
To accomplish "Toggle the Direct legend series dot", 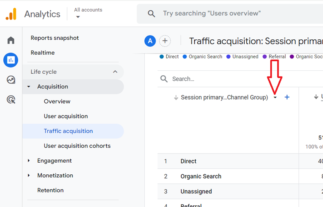I will [162, 57].
